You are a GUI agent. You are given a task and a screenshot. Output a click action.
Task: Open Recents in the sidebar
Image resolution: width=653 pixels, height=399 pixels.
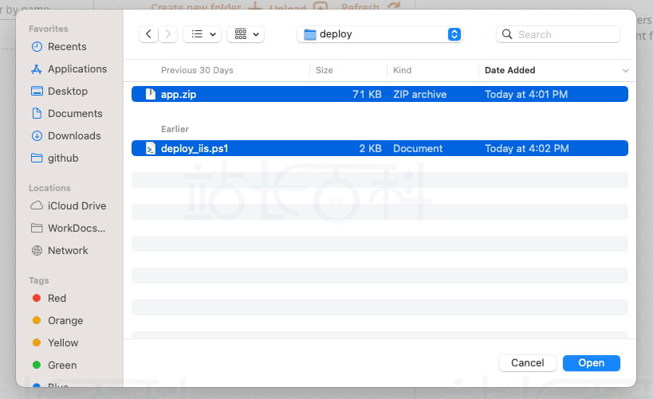(x=67, y=47)
